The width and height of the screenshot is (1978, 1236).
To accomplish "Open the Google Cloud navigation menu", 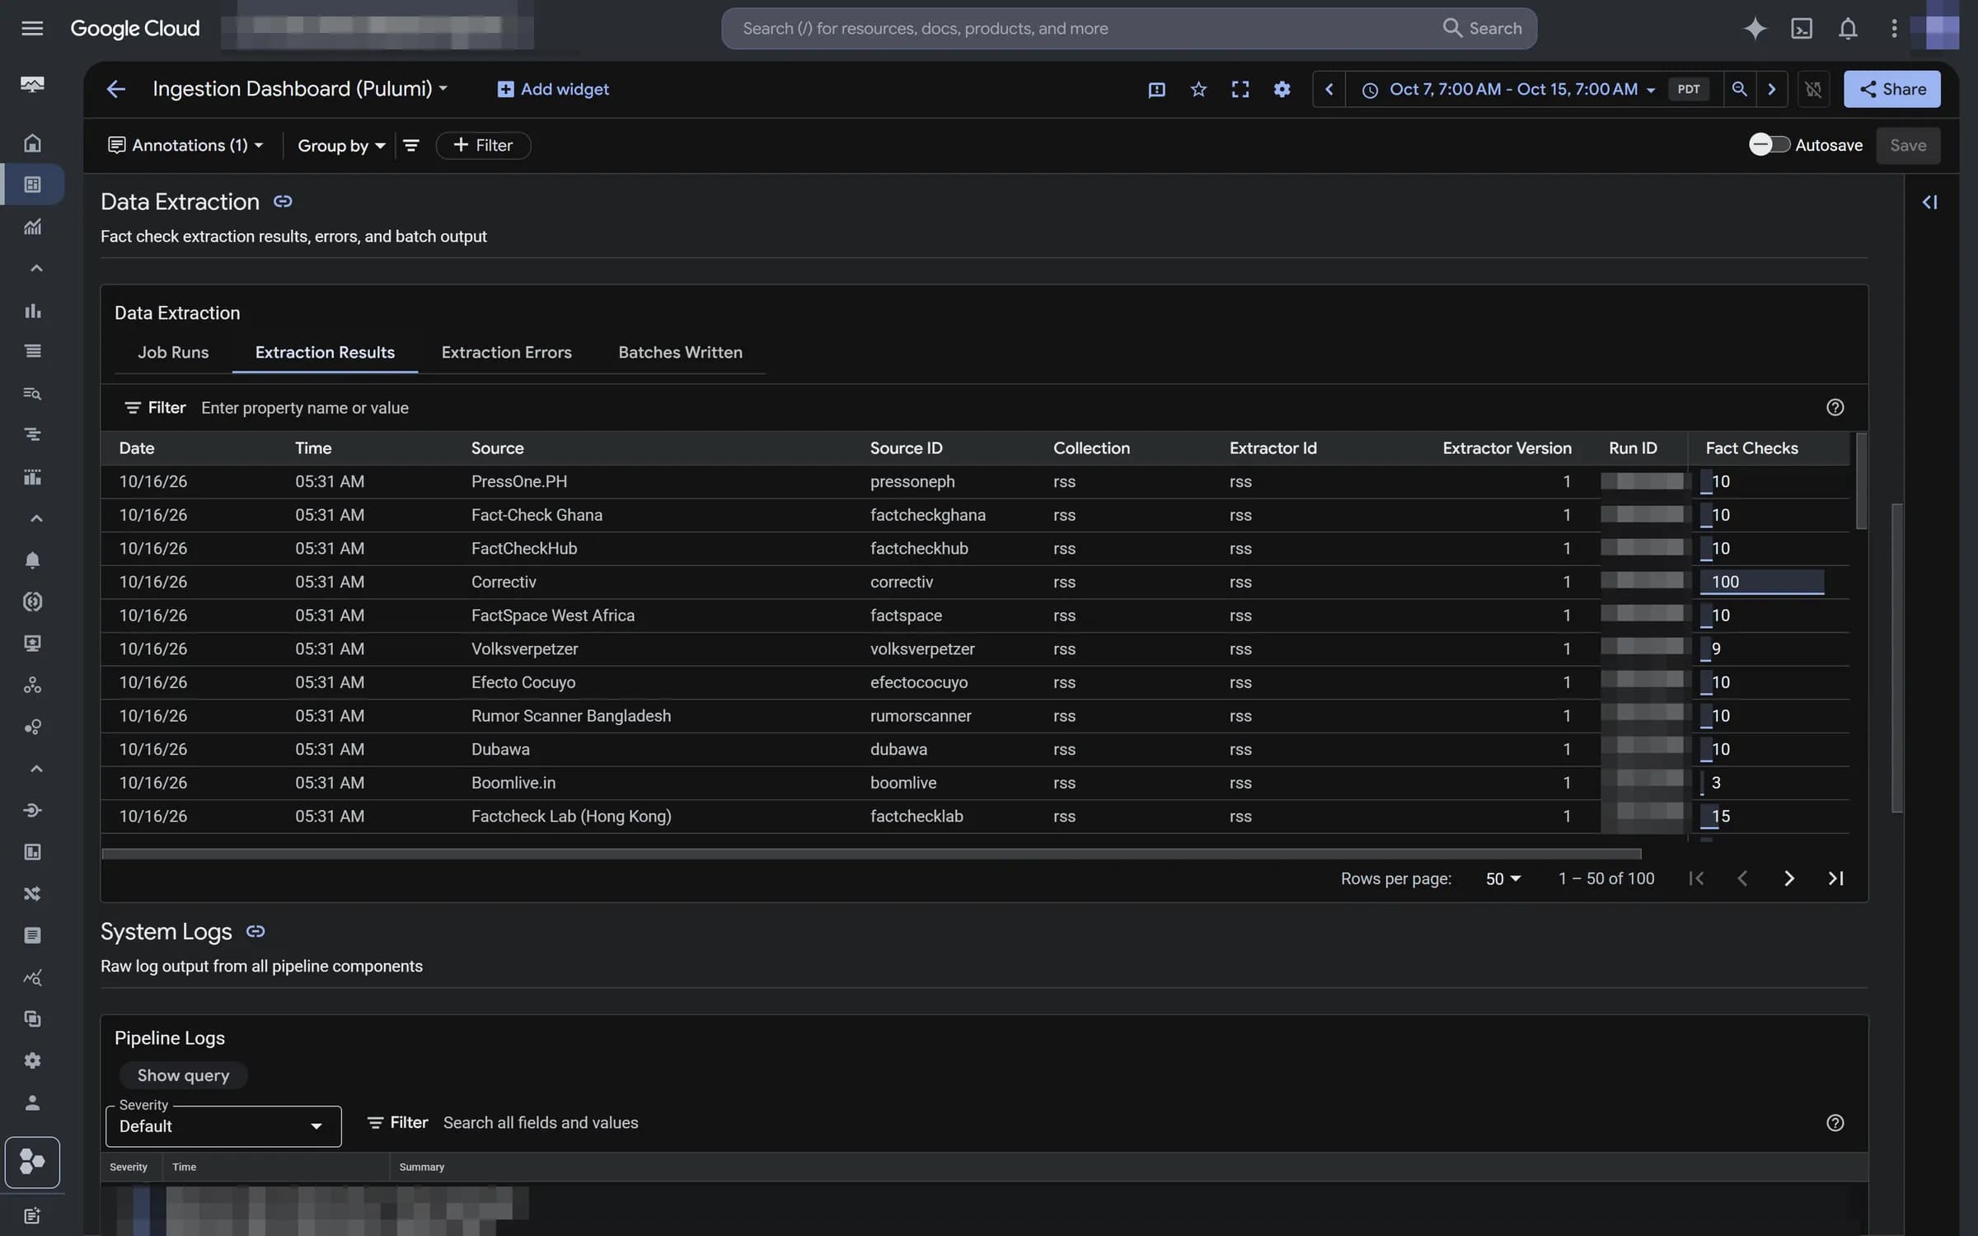I will click(32, 29).
